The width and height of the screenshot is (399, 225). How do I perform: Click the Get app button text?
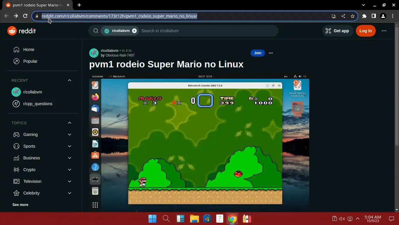[x=341, y=31]
